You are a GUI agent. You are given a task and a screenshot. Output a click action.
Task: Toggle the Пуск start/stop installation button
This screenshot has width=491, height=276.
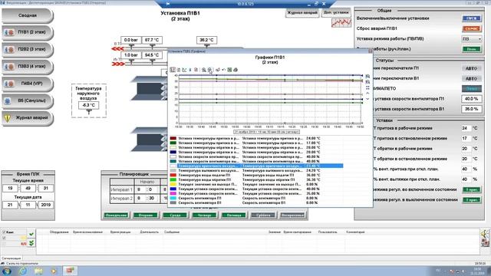[472, 18]
